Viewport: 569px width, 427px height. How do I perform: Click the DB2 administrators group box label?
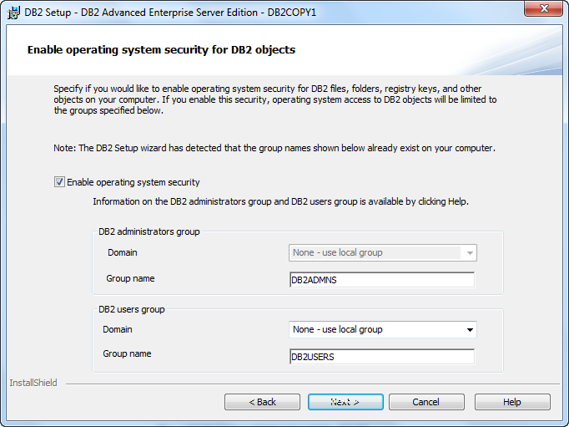point(149,231)
